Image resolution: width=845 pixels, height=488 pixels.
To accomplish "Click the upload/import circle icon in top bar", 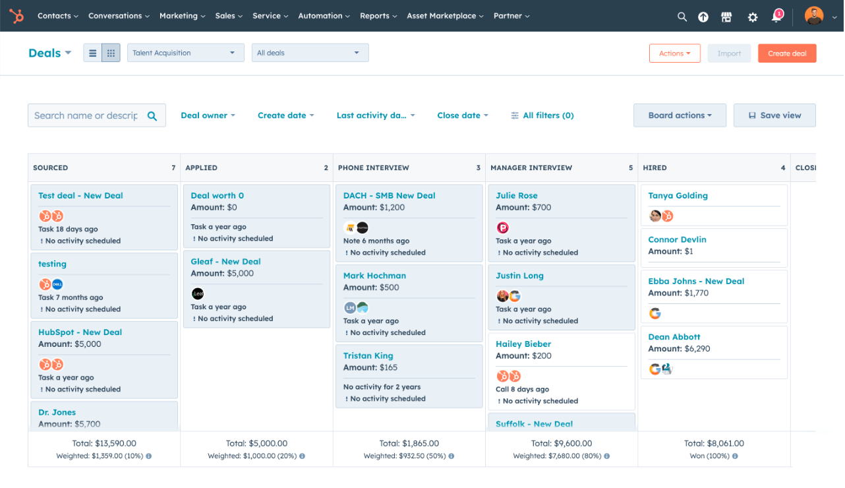I will [x=703, y=16].
